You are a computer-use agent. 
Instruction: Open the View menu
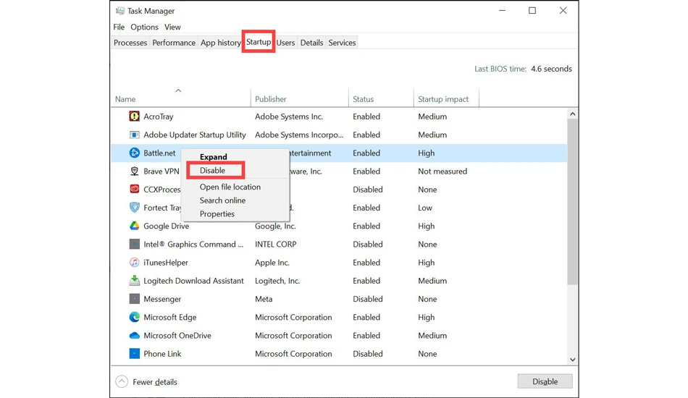(172, 27)
